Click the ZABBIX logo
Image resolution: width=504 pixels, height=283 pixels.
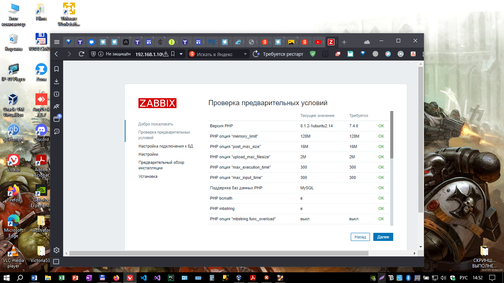click(157, 103)
